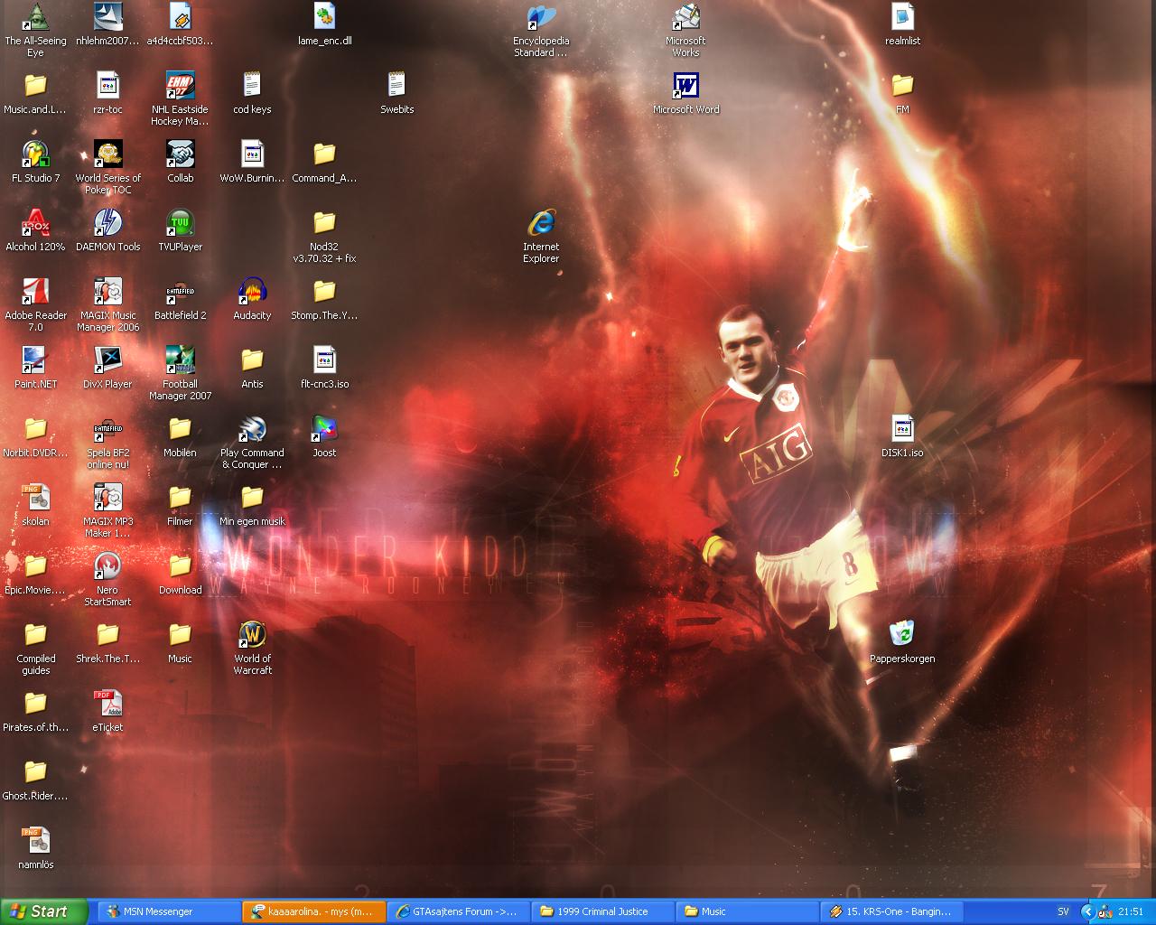Launch NHL Eastside Hockey Manager icon
Screen dimensions: 1156x925
pos(180,87)
